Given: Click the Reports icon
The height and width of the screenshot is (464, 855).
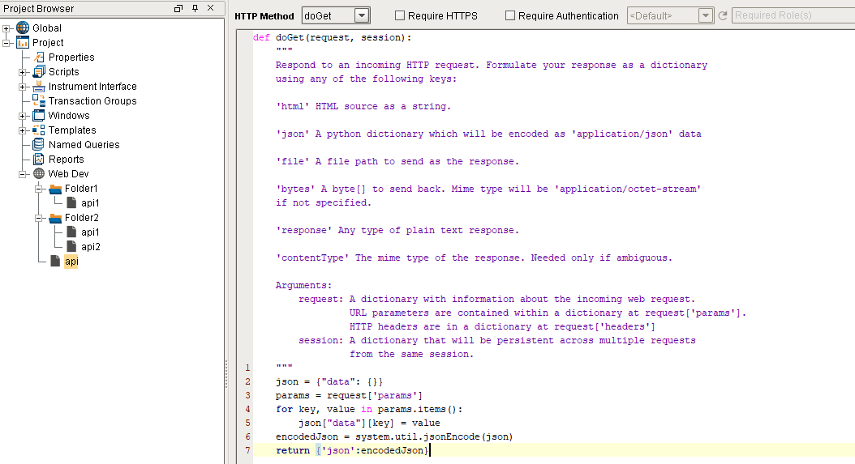Looking at the screenshot, I should pos(39,159).
